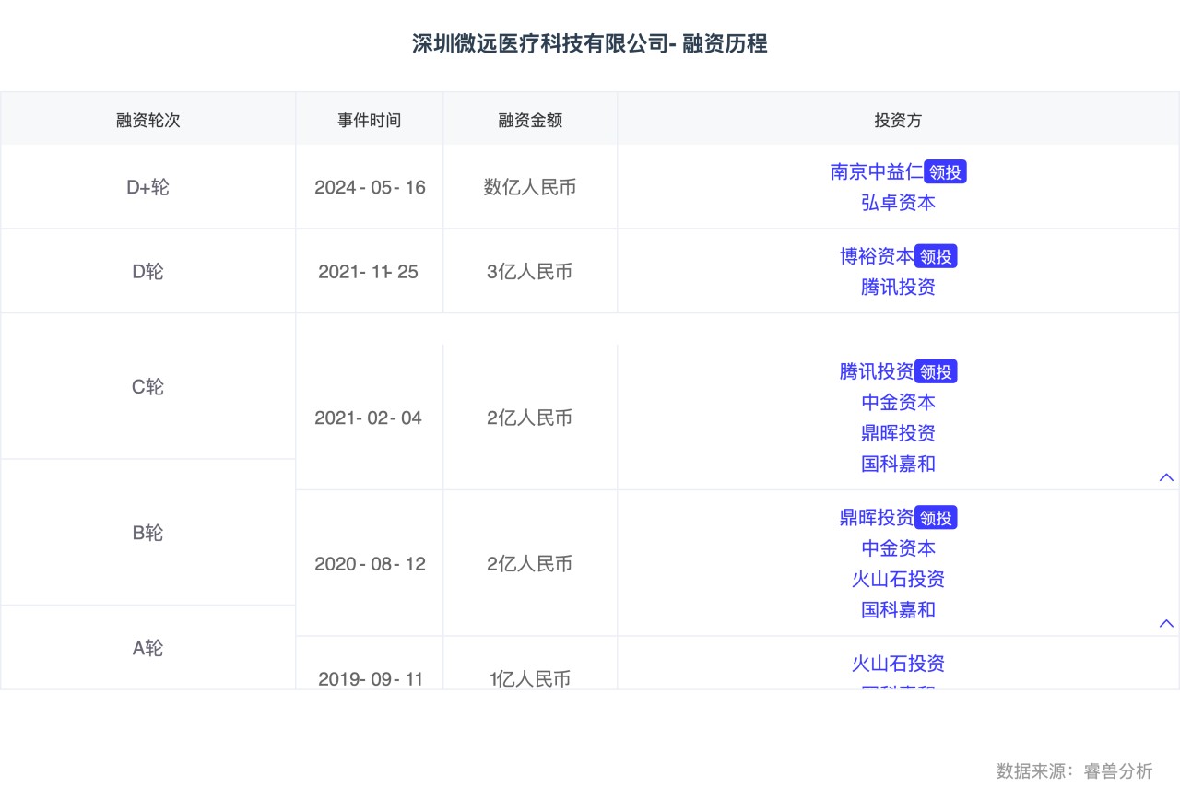The width and height of the screenshot is (1180, 788).
Task: Click 领投 badge next to 南京中益仁
Action: pos(945,172)
